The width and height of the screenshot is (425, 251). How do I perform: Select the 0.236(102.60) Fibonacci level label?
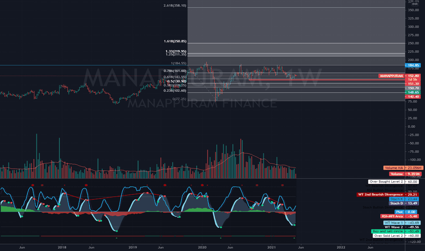click(175, 91)
